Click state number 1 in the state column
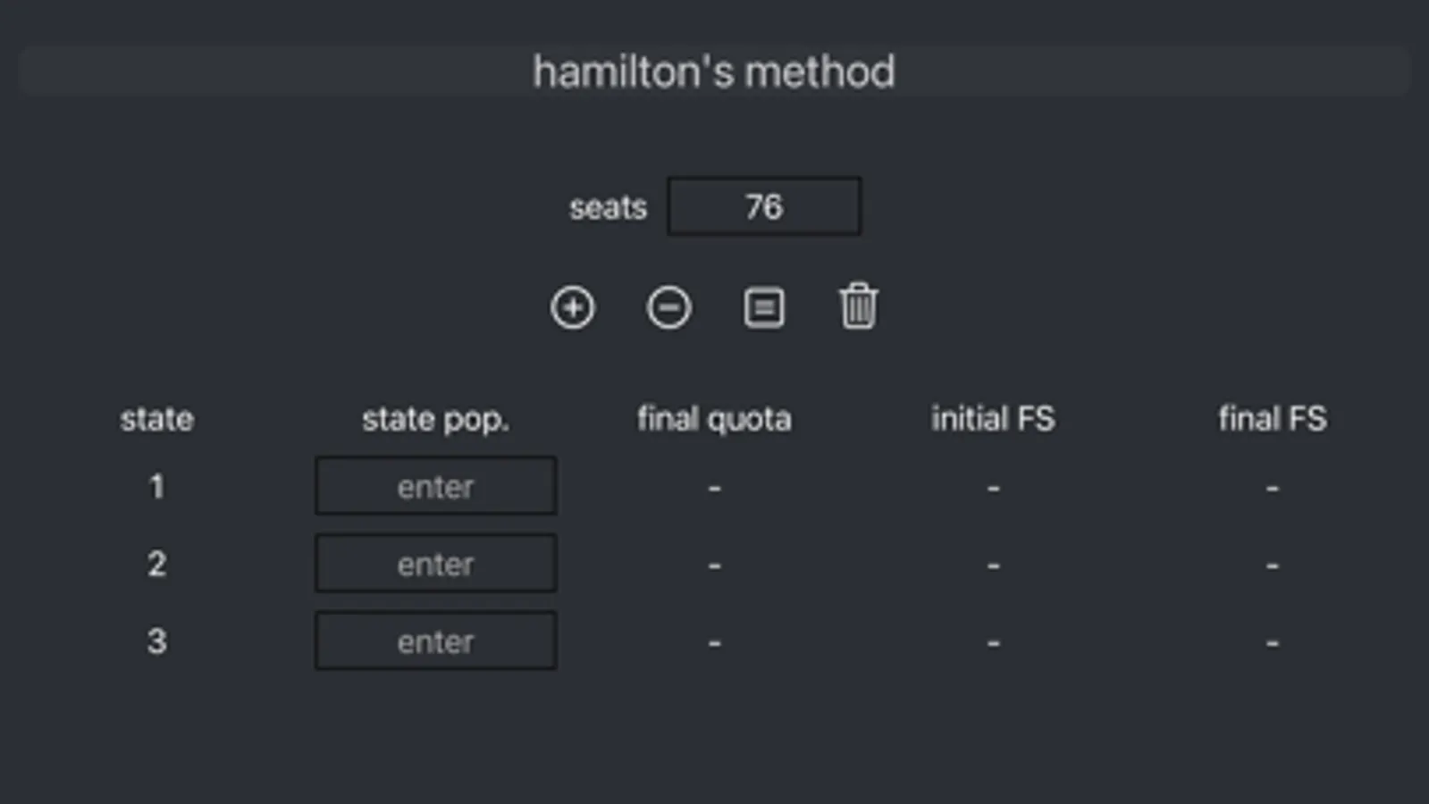Viewport: 1429px width, 804px height. click(x=156, y=487)
